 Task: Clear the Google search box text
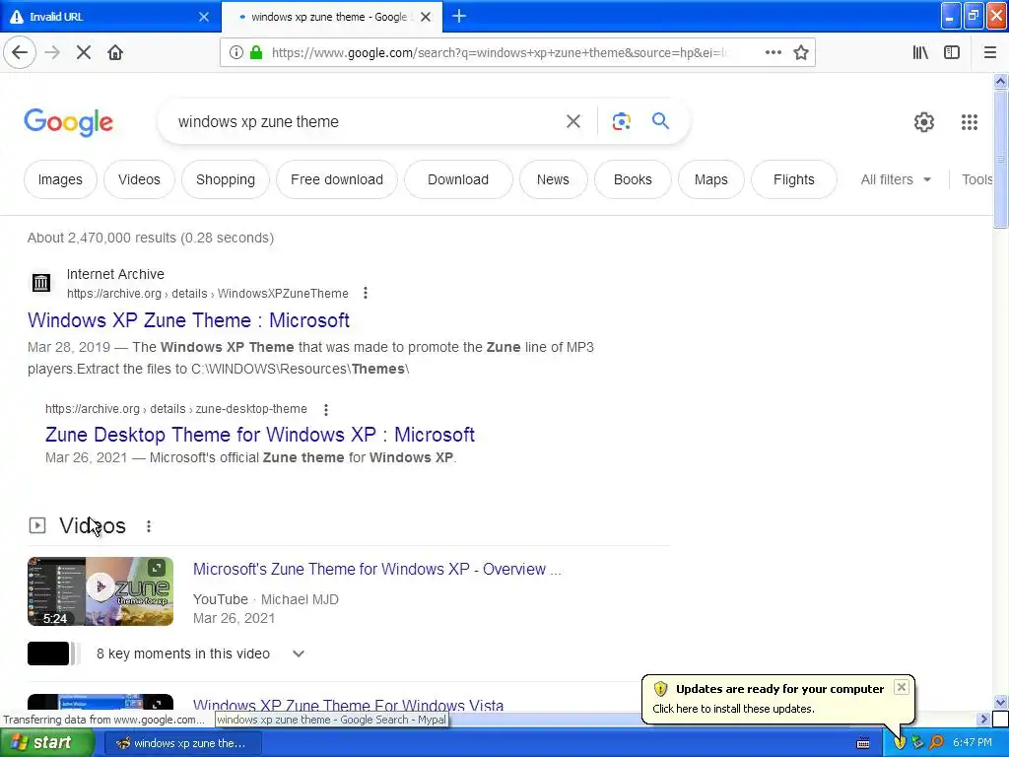coord(573,121)
